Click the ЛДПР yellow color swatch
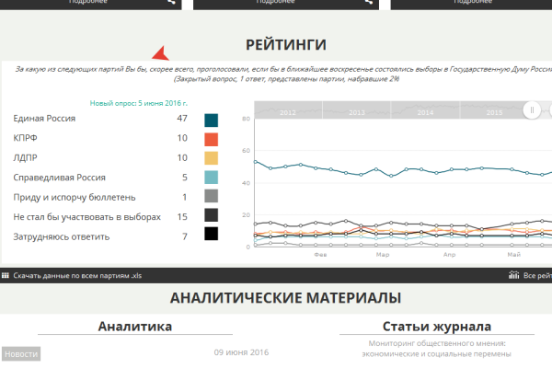552x368 pixels. point(212,158)
